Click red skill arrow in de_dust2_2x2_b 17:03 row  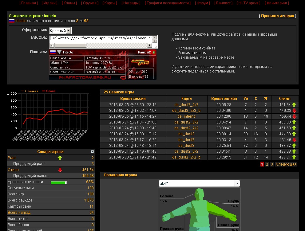(294, 111)
